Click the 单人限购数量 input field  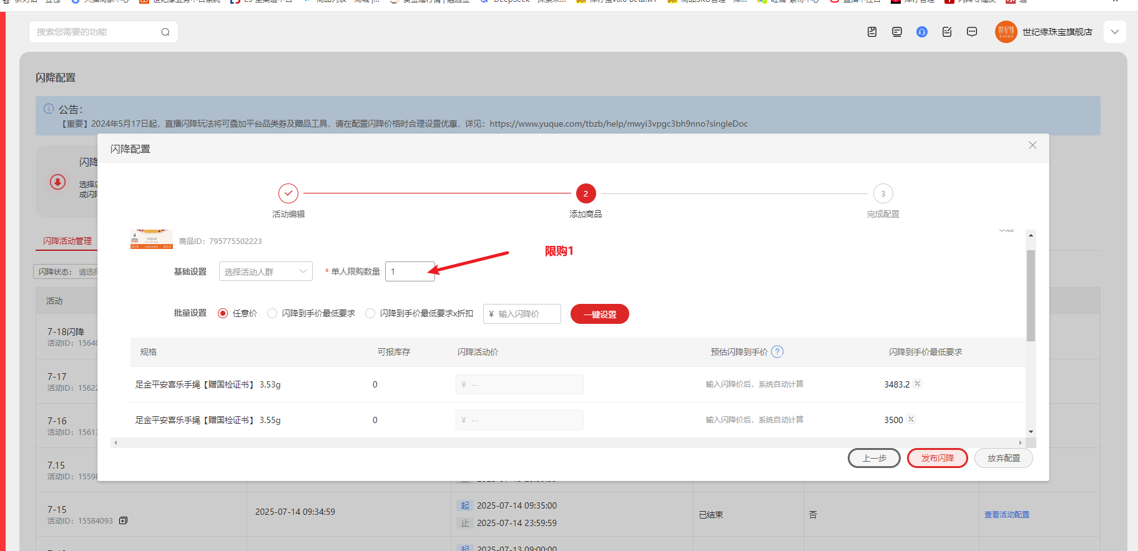(410, 271)
